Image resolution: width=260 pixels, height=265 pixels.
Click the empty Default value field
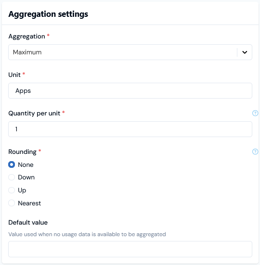[130, 249]
